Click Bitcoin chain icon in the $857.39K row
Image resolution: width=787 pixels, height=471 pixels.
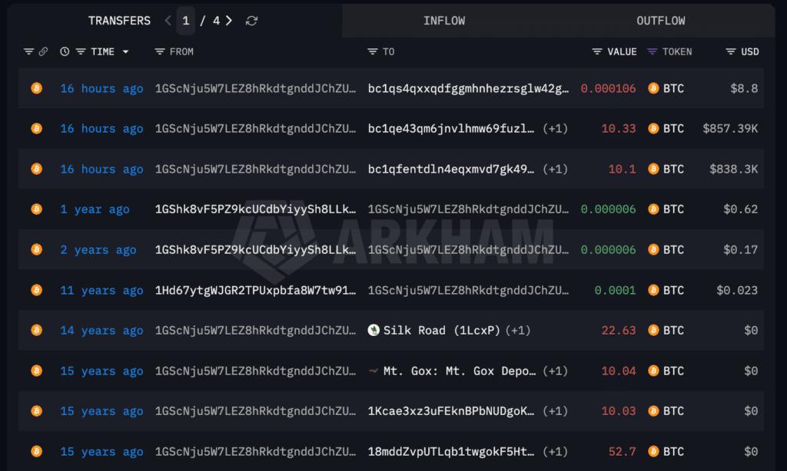coord(37,129)
